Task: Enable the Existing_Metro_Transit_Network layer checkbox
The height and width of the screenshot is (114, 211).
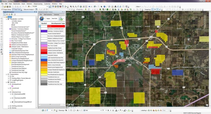Action: [11, 78]
